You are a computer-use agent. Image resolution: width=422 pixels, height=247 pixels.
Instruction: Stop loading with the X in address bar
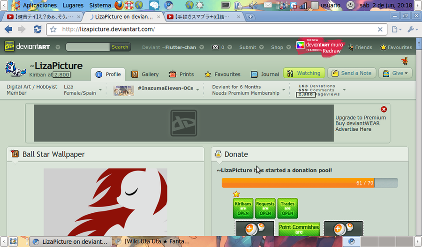[x=380, y=30]
